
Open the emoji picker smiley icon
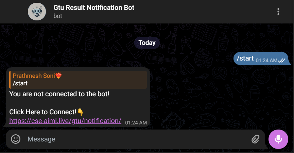click(x=16, y=139)
